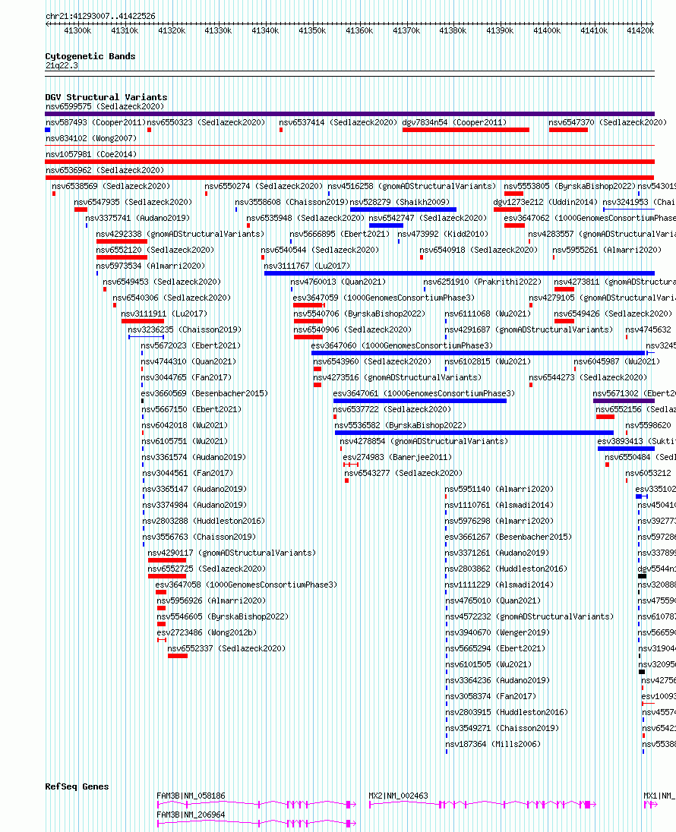
Task: Open variant nsv587493 (Cooper2011)
Action: [x=96, y=122]
